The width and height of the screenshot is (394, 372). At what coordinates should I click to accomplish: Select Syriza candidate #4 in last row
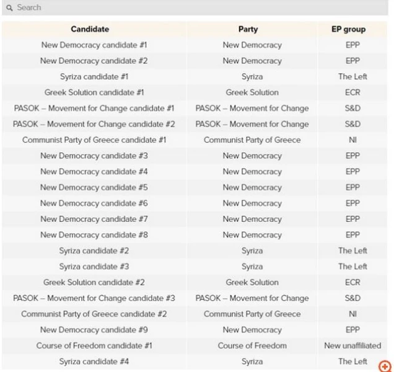pyautogui.click(x=94, y=361)
